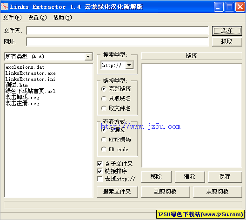Open the 设置(Z) menu

[x=37, y=18]
